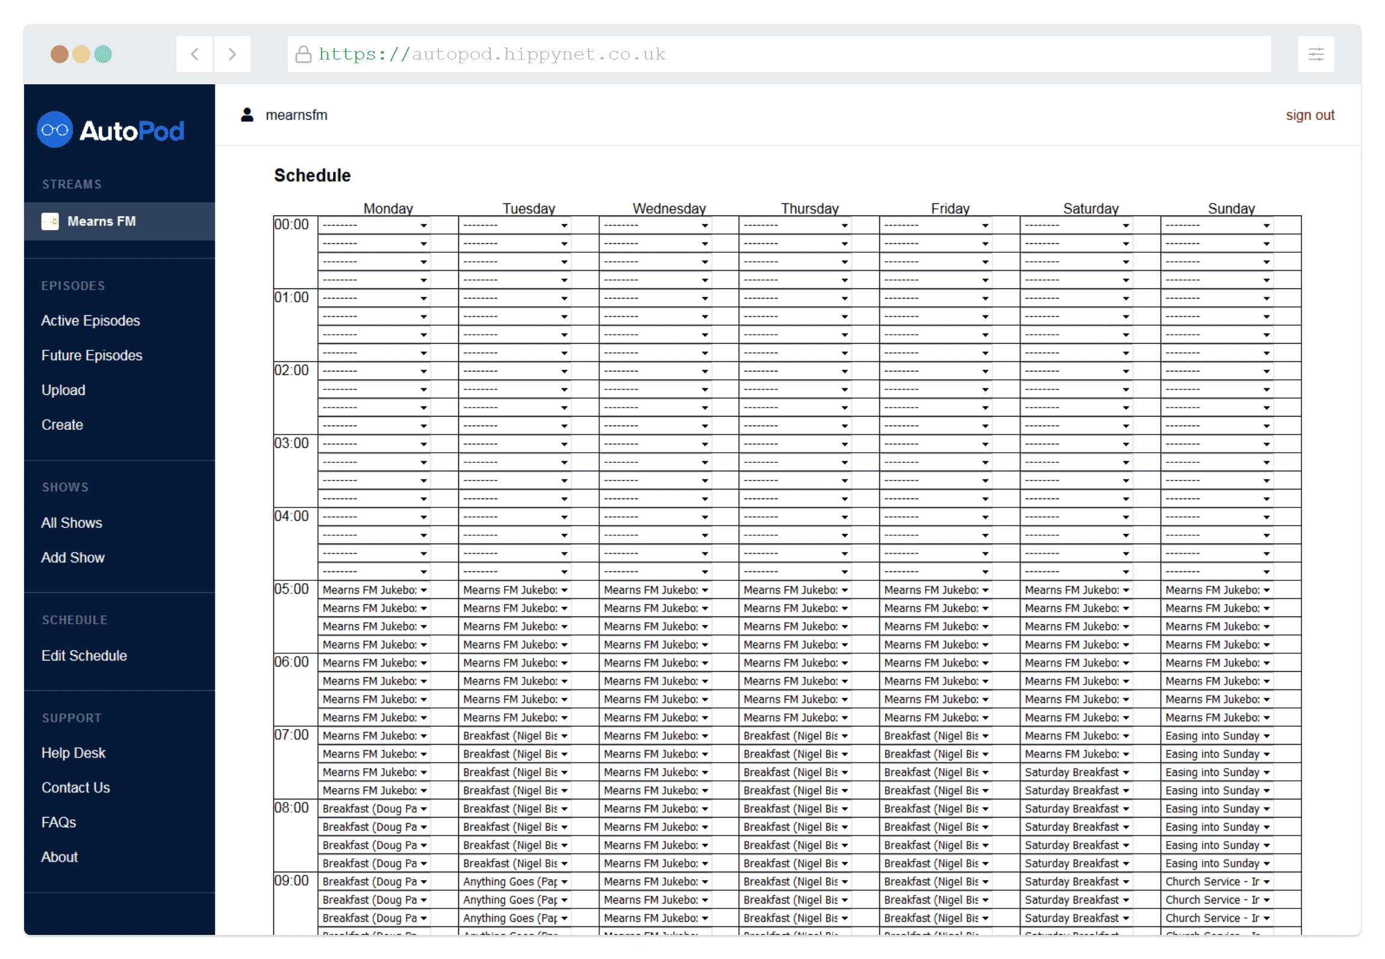
Task: Click the SUPPORT section heading
Action: click(x=72, y=718)
